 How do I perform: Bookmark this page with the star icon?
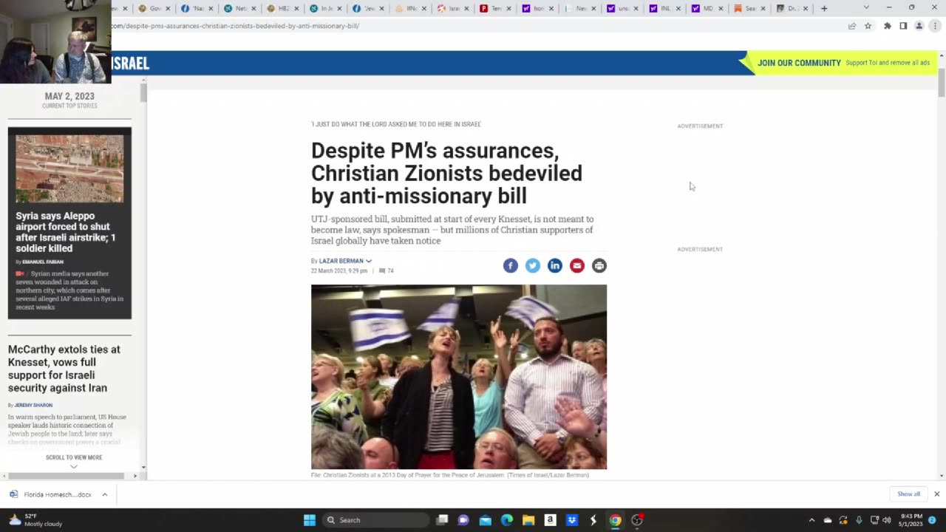coord(868,26)
